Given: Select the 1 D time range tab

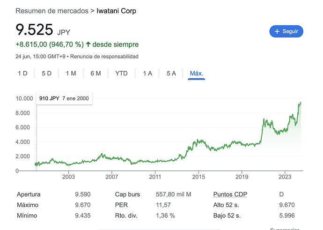Looking at the screenshot, I should [x=22, y=74].
